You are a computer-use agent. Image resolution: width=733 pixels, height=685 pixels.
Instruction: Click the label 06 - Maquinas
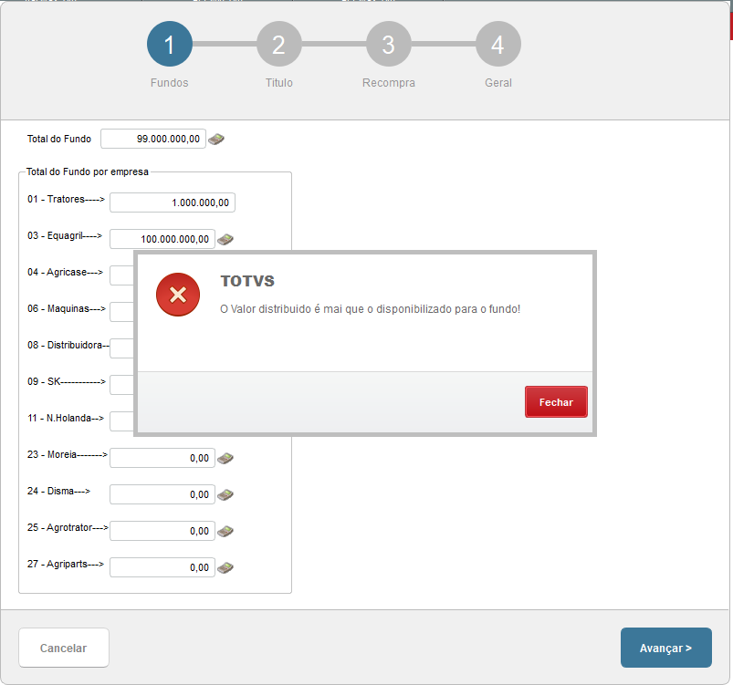[67, 308]
